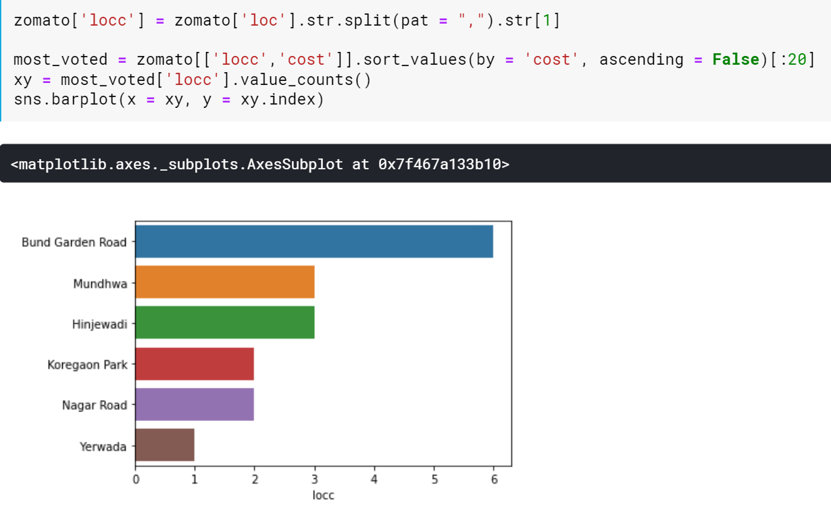Click the x-axis tick label 5
This screenshot has height=512, width=831.
[434, 480]
